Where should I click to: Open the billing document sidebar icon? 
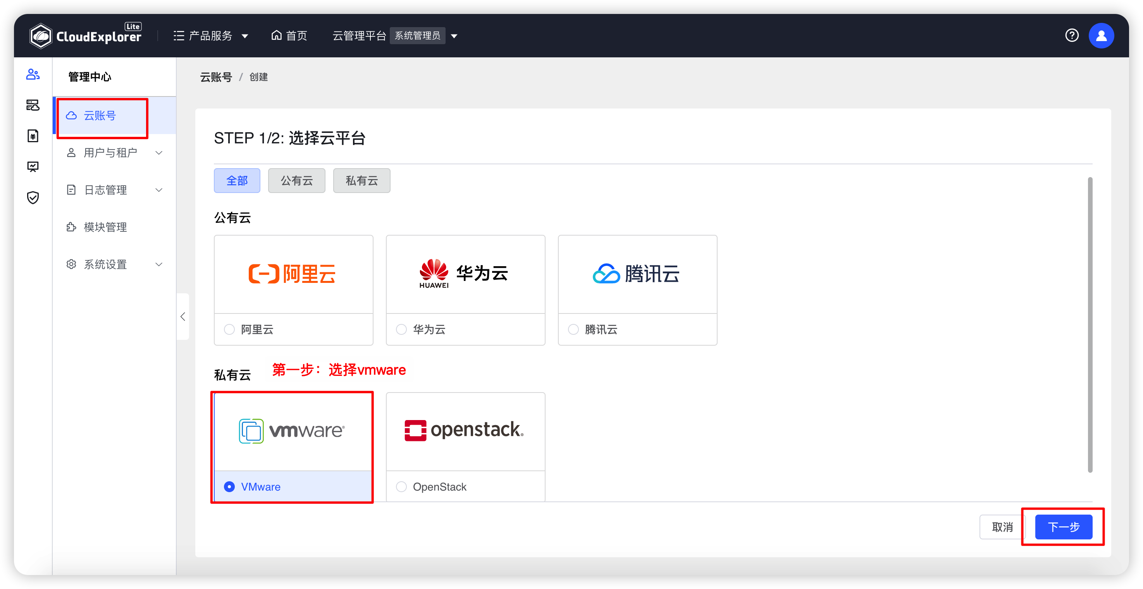[x=33, y=136]
